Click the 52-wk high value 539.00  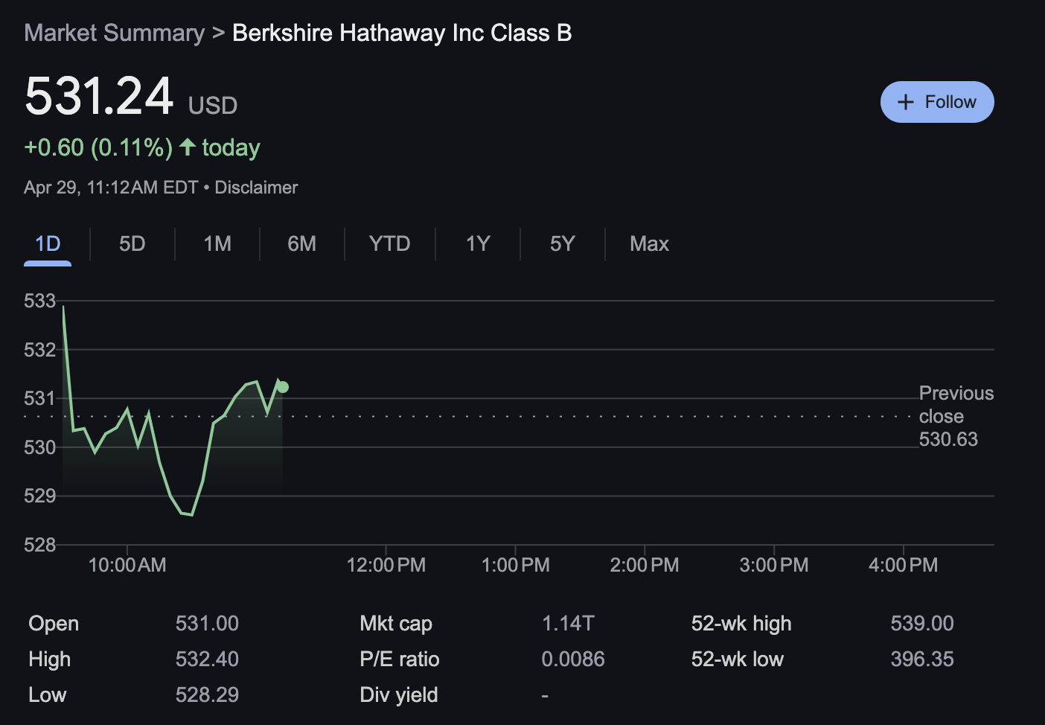pos(922,624)
